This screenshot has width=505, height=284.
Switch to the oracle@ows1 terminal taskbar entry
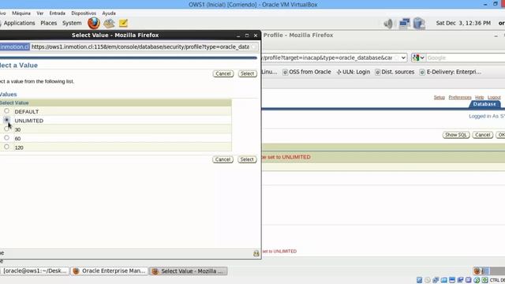(34, 271)
